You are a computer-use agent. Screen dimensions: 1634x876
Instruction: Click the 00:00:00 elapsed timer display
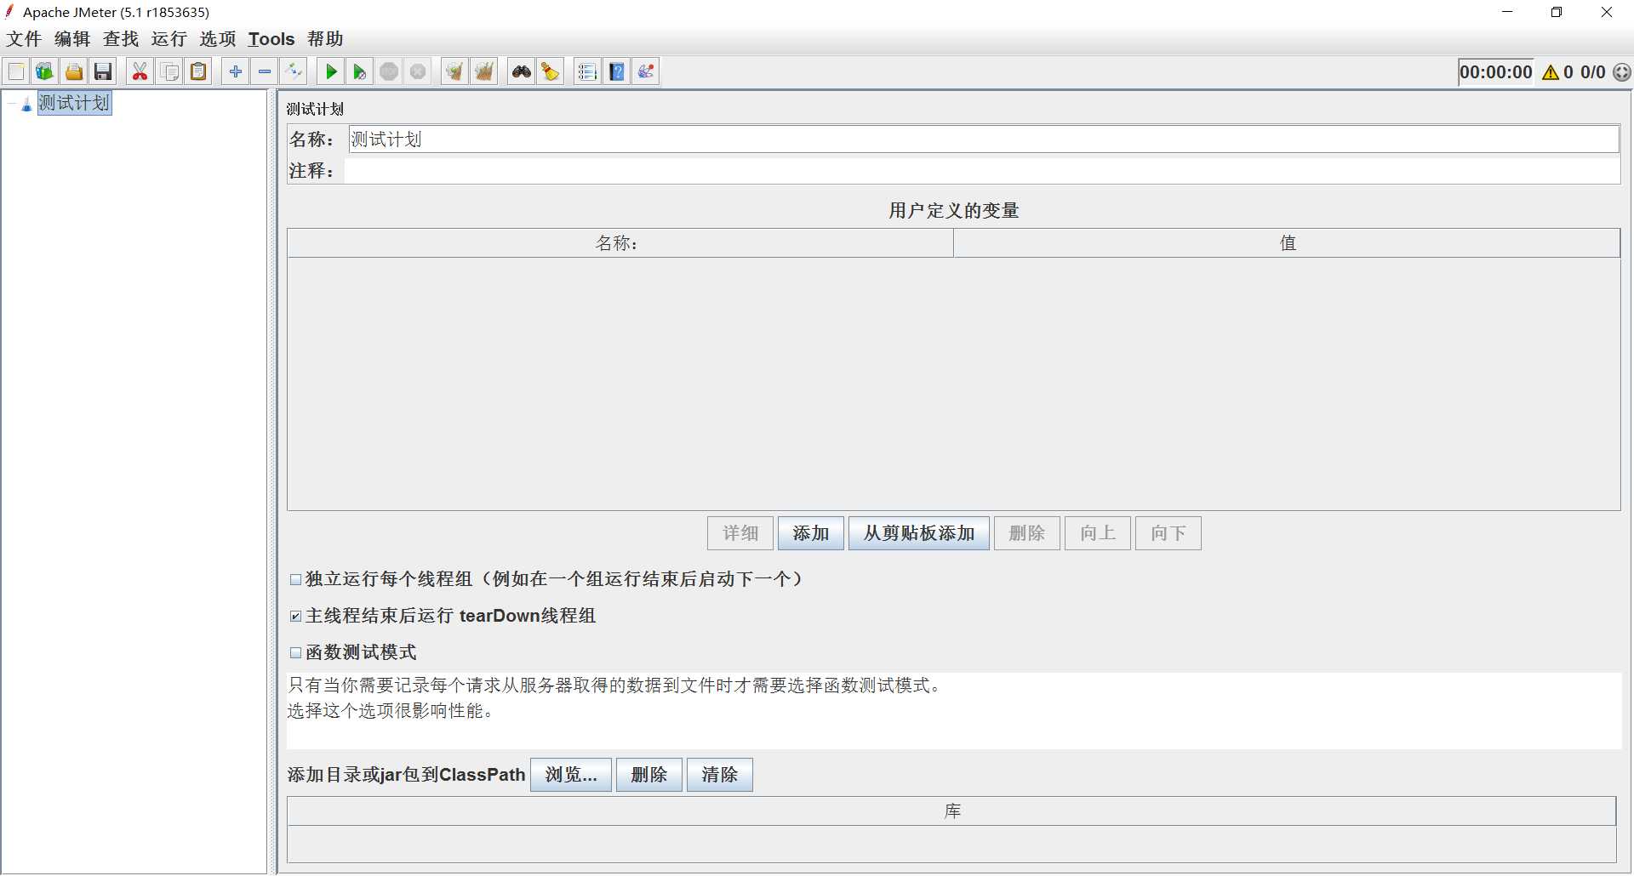pos(1496,72)
